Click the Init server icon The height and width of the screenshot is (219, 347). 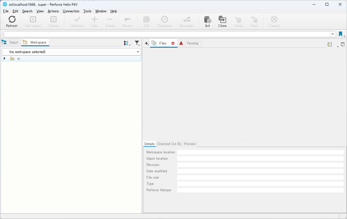click(x=207, y=19)
